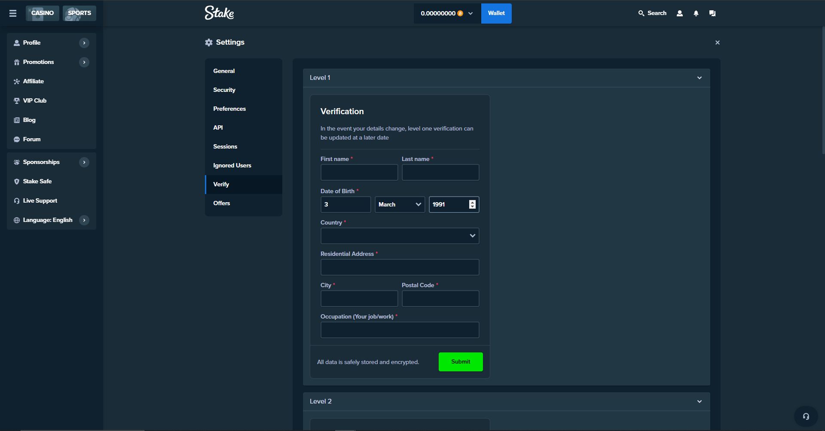Expand the Profile sidebar arrow
The image size is (825, 431).
click(x=84, y=43)
